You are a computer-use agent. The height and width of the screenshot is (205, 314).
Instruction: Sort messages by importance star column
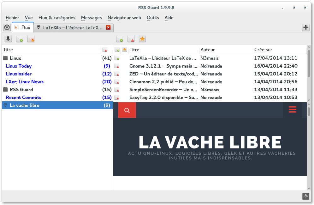point(125,49)
